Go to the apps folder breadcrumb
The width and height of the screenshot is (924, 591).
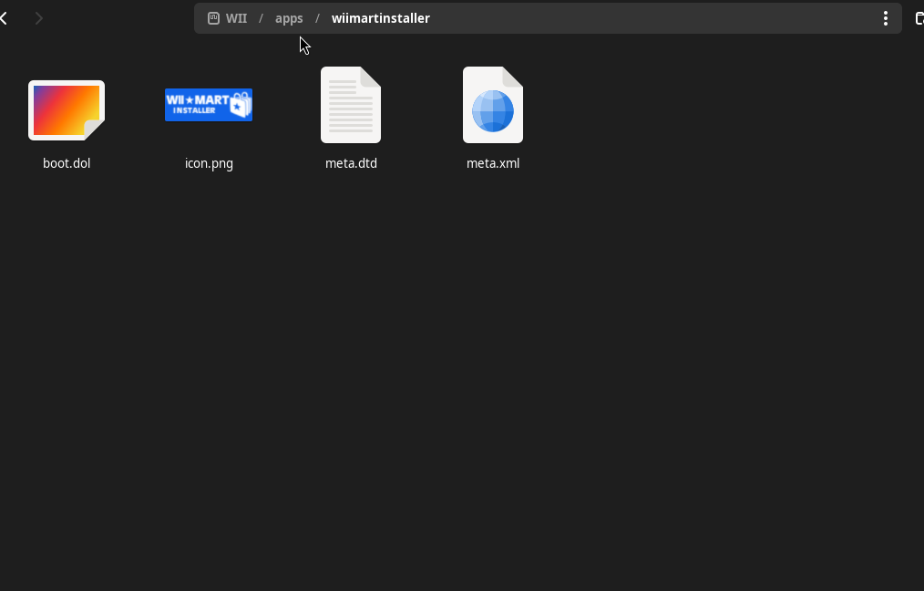tap(289, 18)
